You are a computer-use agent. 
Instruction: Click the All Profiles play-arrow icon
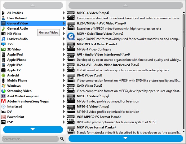[3, 13]
